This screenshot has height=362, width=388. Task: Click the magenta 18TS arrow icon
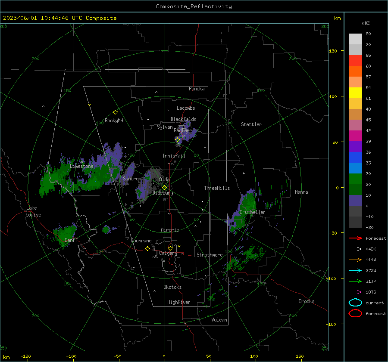(x=355, y=292)
